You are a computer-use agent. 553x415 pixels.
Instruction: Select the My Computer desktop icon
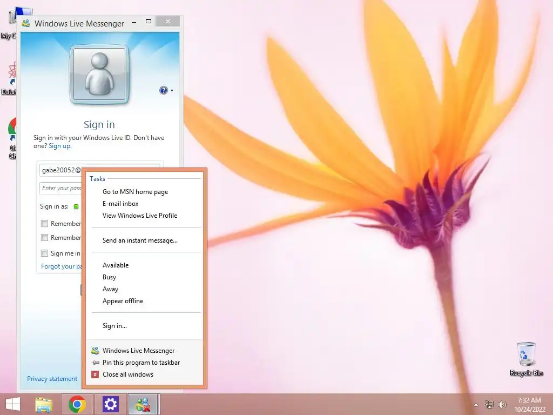click(x=9, y=23)
